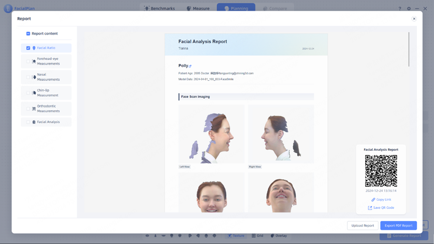434x244 pixels.
Task: Click Generate Report behind the dialog
Action: click(x=404, y=235)
